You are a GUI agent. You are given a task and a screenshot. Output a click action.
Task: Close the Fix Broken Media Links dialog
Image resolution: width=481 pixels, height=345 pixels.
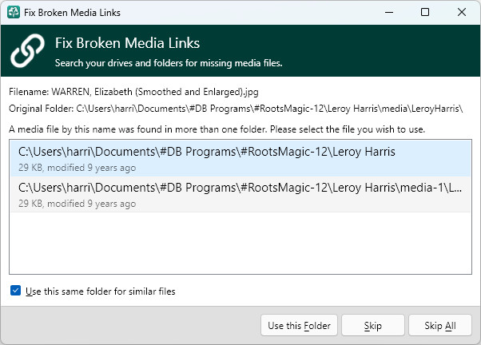click(461, 12)
